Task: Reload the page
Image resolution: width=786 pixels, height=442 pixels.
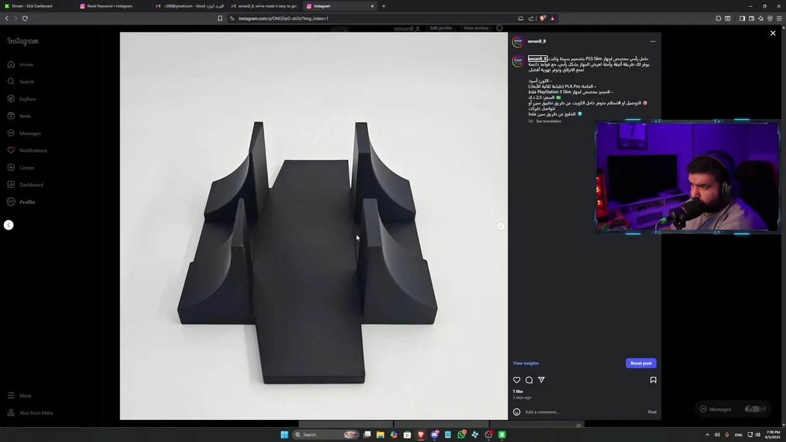Action: pyautogui.click(x=25, y=18)
